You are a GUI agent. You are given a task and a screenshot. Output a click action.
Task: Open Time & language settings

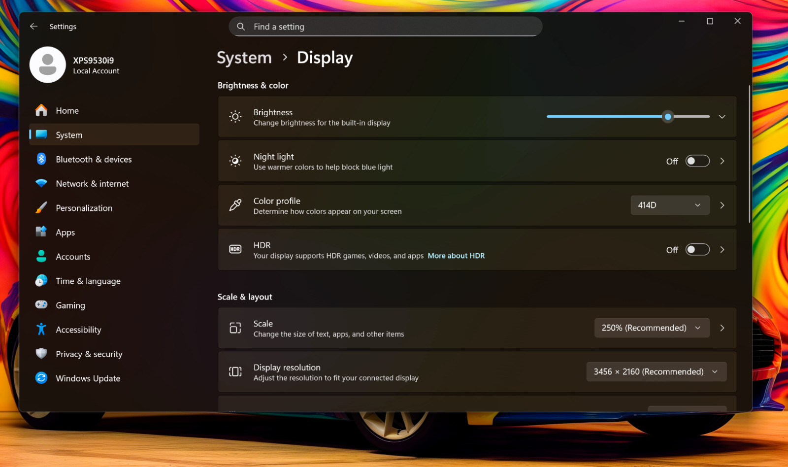pyautogui.click(x=114, y=281)
